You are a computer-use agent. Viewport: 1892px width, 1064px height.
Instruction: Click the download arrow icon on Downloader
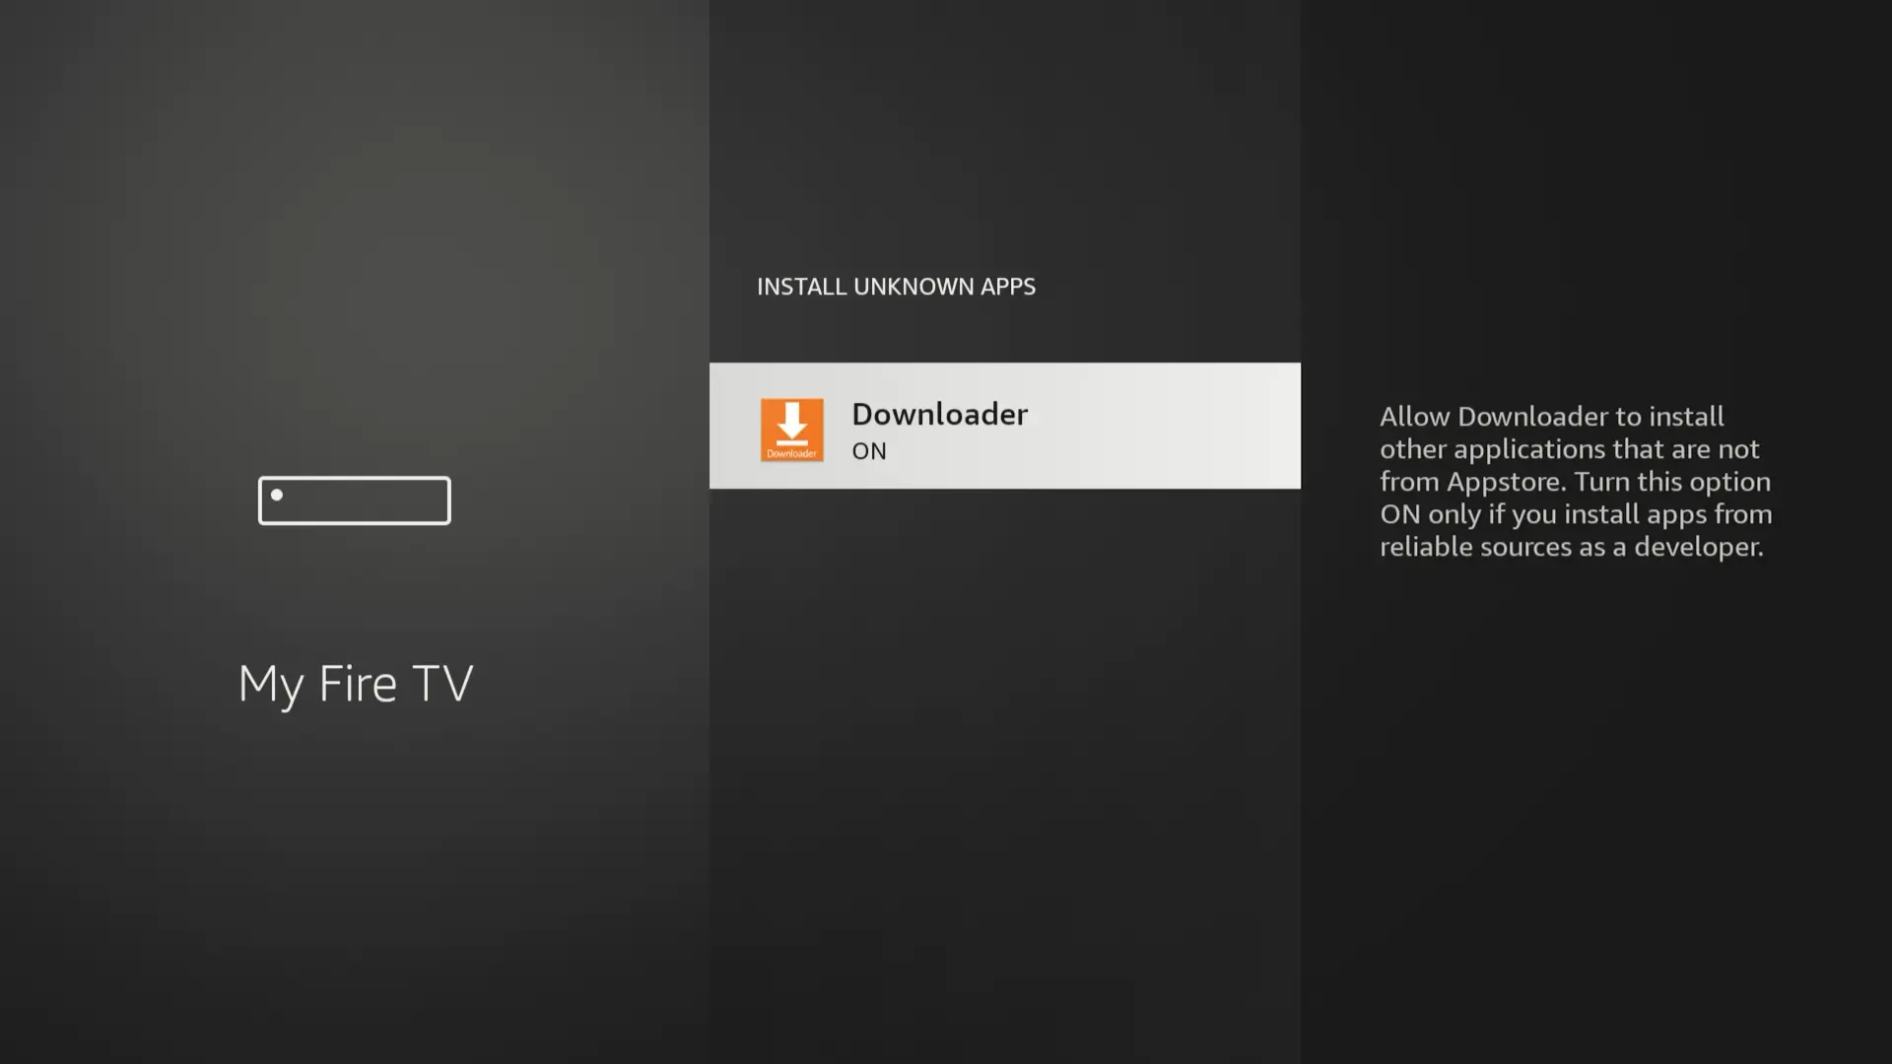pyautogui.click(x=791, y=421)
